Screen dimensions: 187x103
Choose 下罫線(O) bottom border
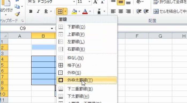87,27
